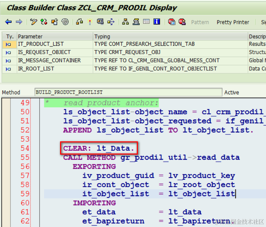Click the Active status text
The image size is (266, 227).
(232, 93)
